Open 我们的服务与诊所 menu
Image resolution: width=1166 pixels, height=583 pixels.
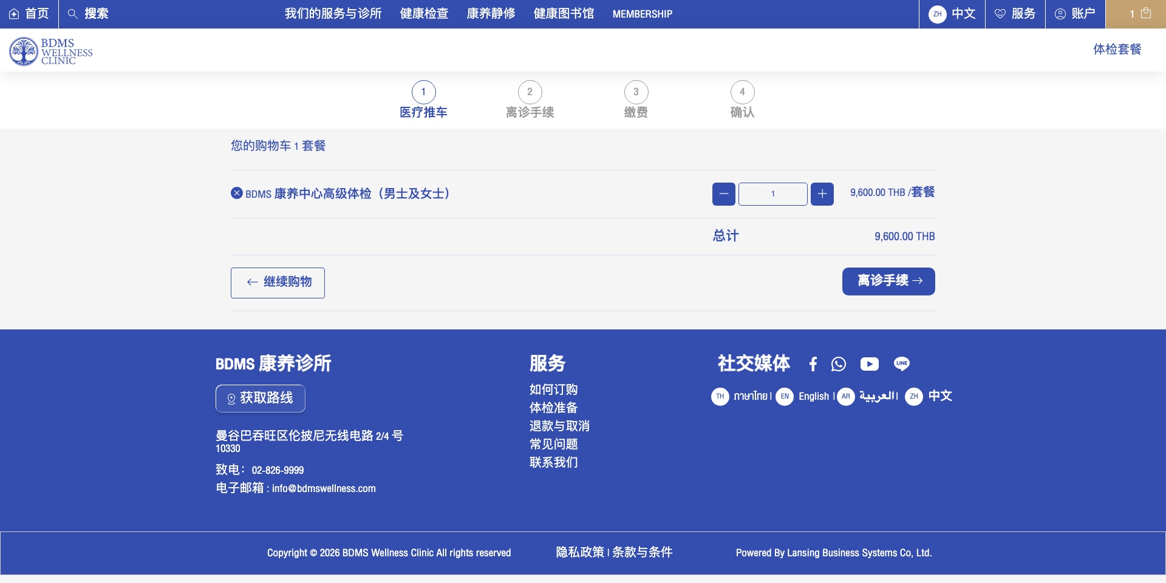click(333, 14)
